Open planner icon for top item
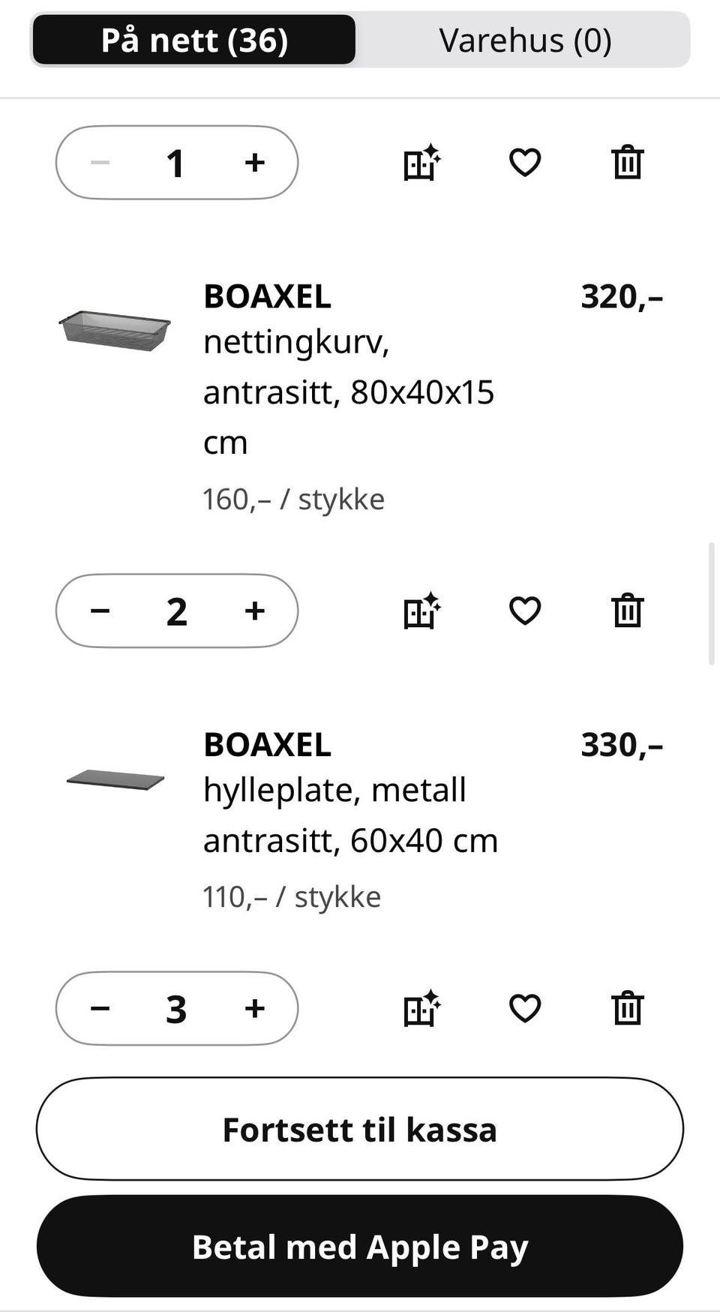The width and height of the screenshot is (720, 1312). coord(421,162)
